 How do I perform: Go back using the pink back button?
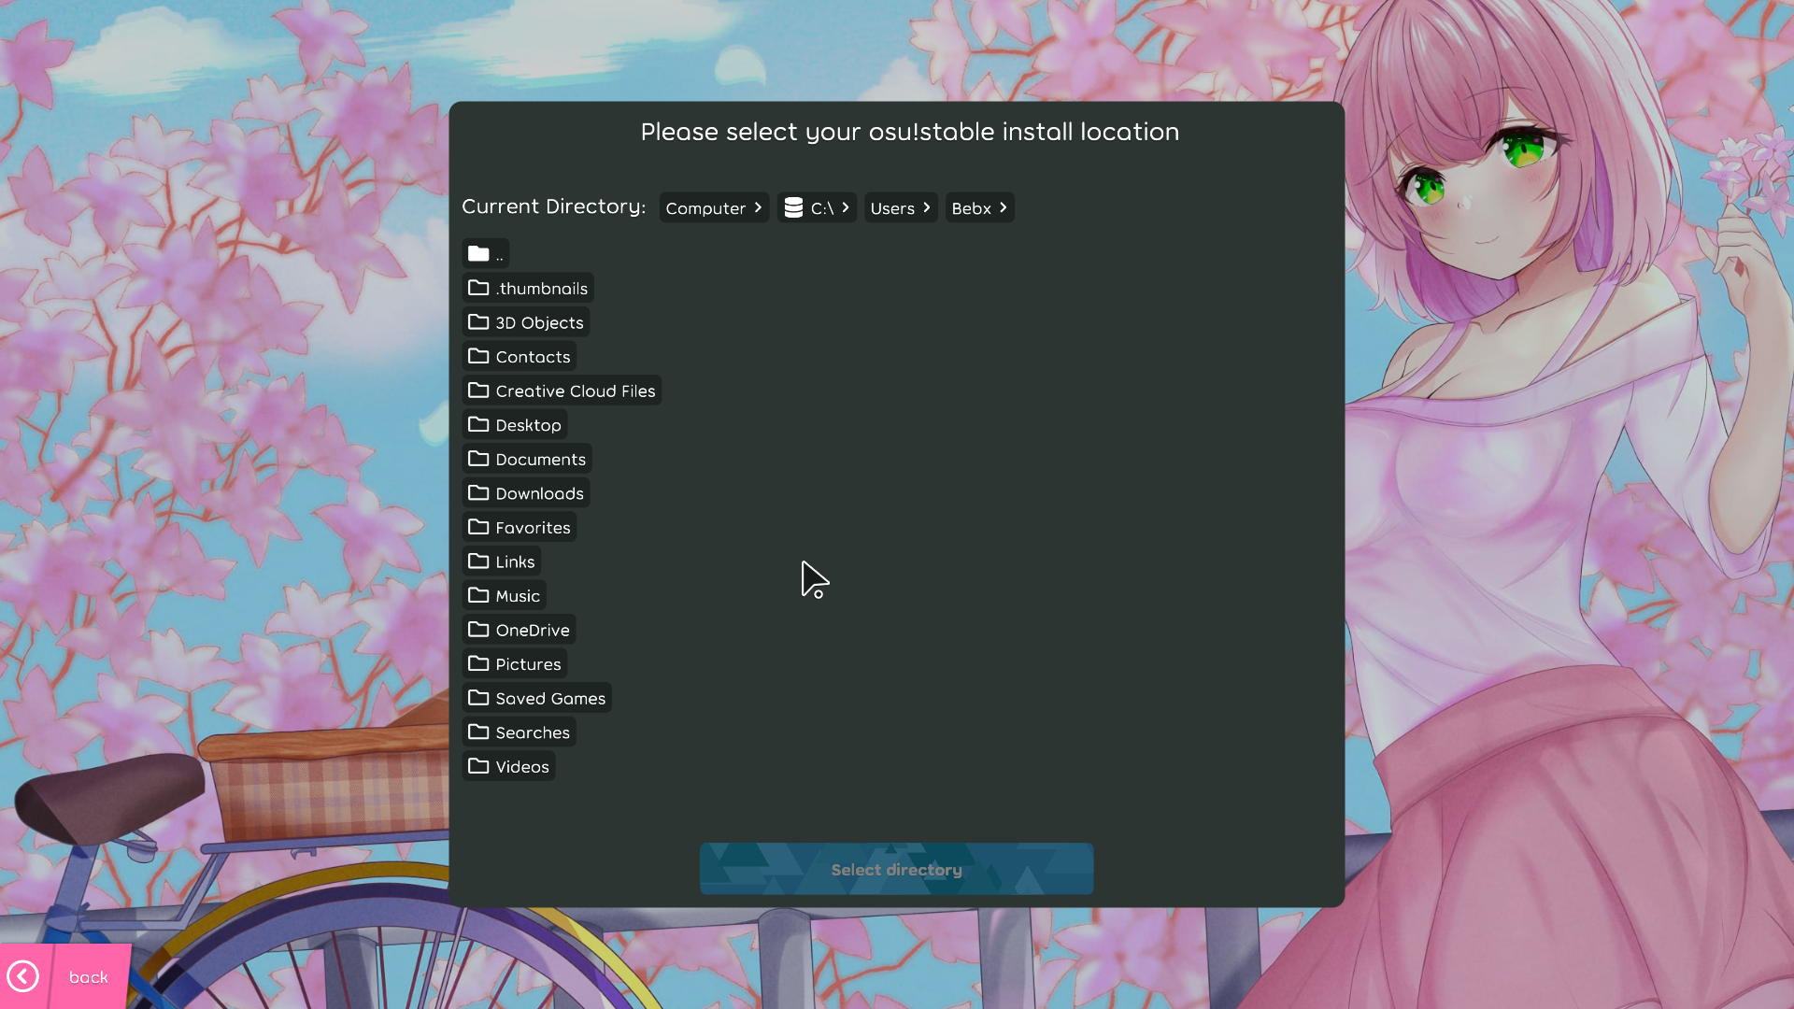click(x=88, y=976)
